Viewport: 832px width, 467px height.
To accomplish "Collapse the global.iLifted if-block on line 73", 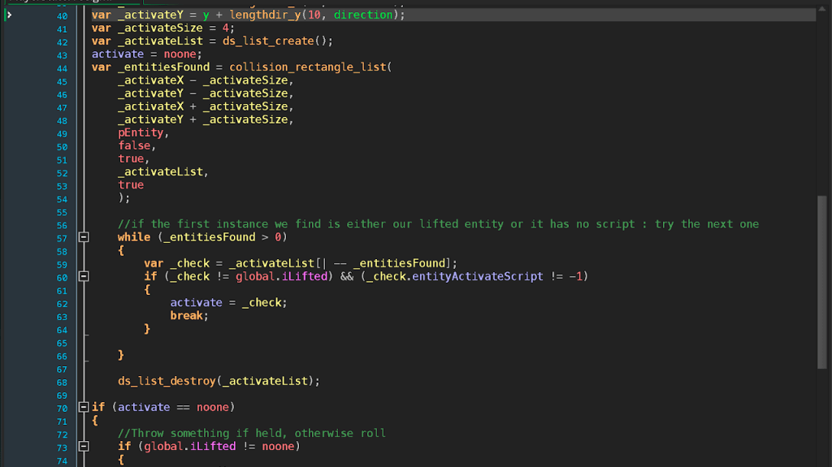I will 83,446.
